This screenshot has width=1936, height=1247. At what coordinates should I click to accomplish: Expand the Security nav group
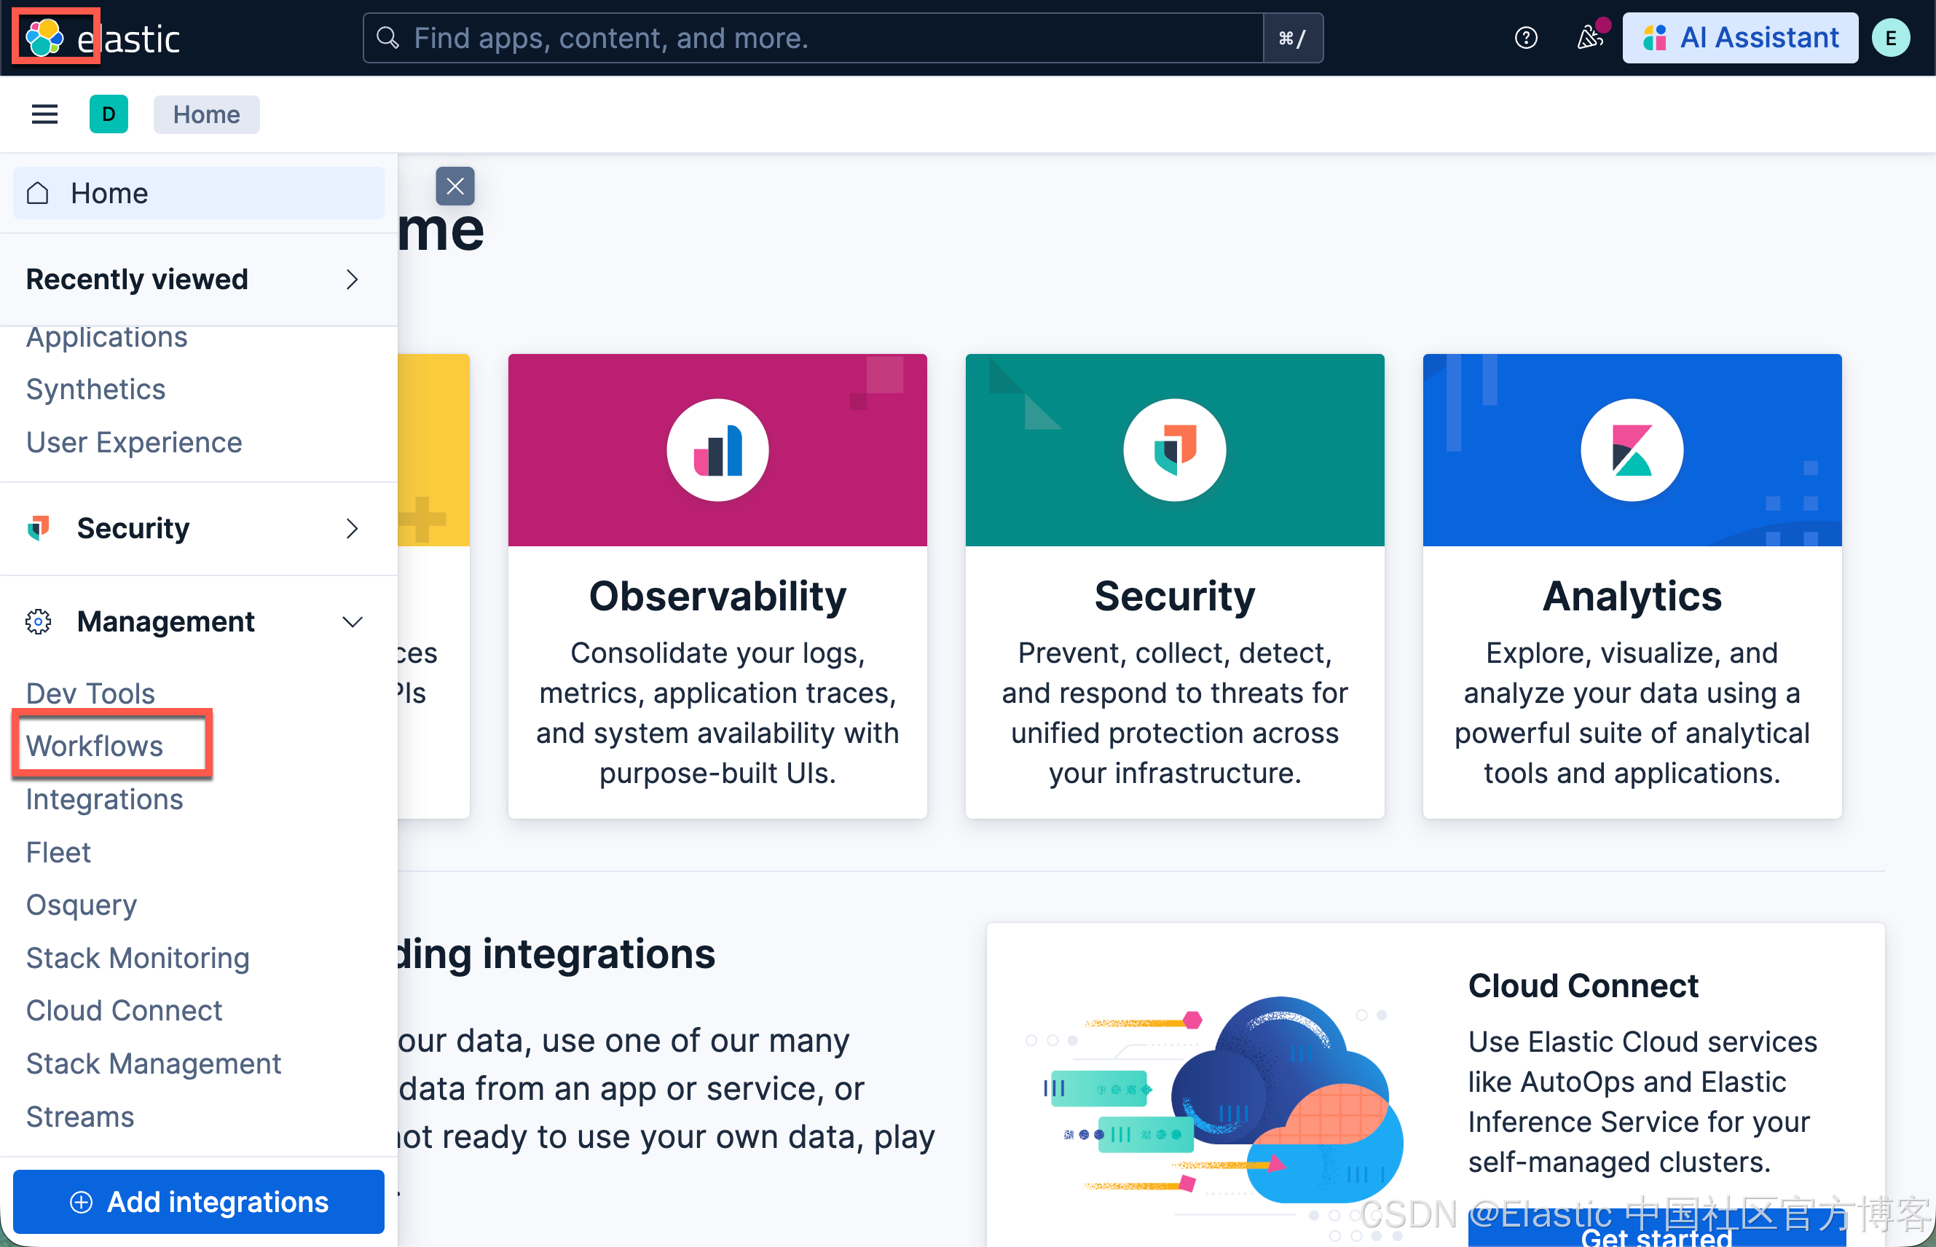(x=351, y=529)
